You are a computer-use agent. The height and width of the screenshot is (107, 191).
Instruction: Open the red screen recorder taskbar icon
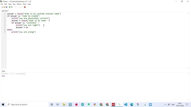[113, 104]
